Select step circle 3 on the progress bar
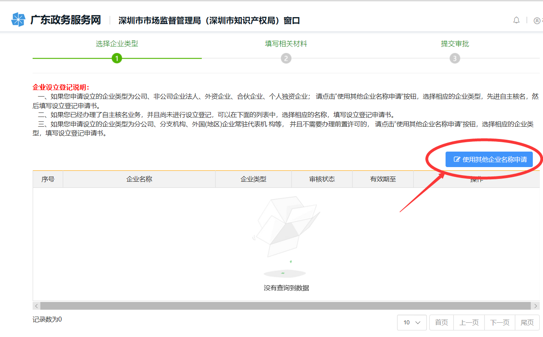 click(455, 58)
